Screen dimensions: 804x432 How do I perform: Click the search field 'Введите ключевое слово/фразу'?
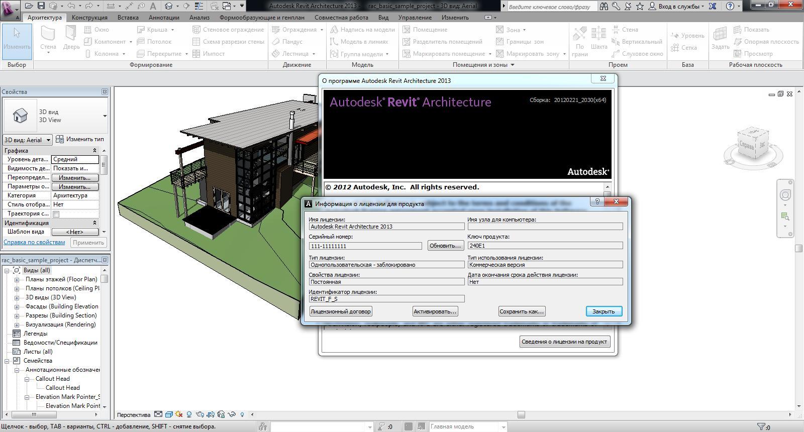tap(551, 7)
